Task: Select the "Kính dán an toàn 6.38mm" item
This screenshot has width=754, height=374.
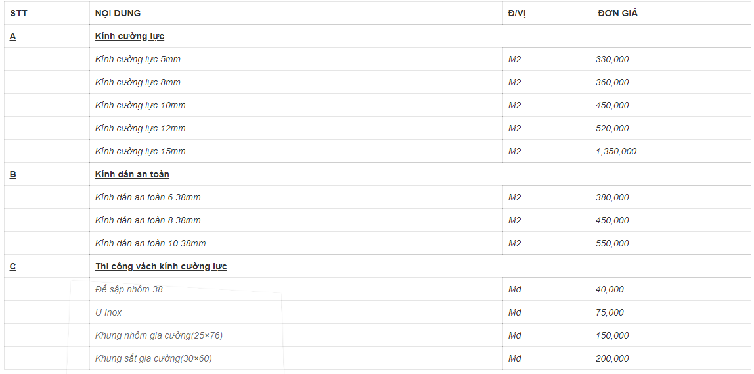Action: [x=148, y=197]
